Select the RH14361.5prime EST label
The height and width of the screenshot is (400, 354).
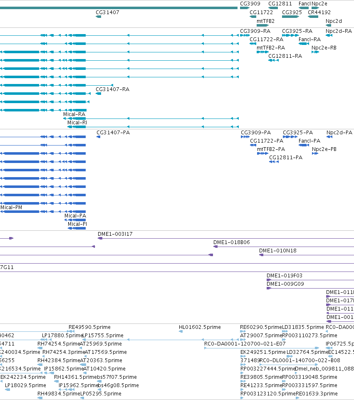coord(75,377)
